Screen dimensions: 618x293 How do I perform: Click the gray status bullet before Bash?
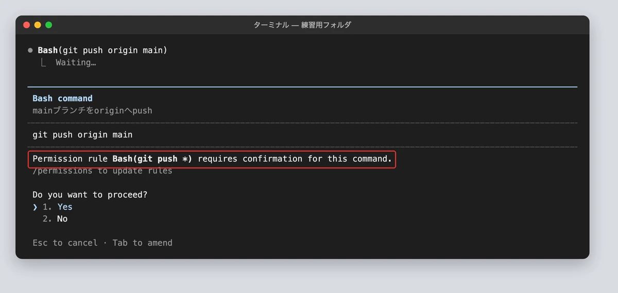pos(30,50)
